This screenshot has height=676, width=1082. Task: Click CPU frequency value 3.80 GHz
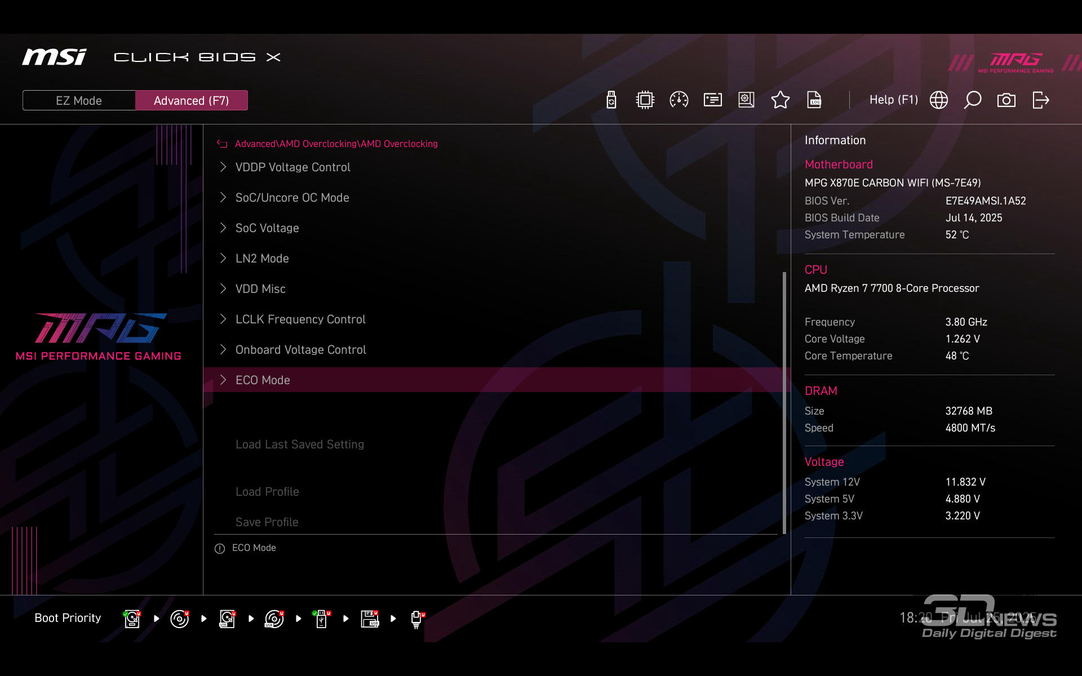966,322
